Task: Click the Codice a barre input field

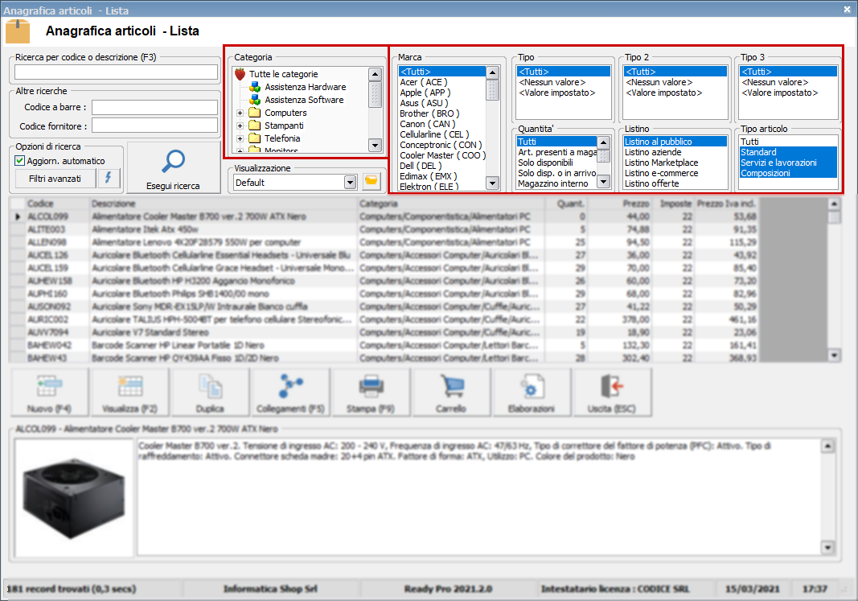Action: coord(154,107)
